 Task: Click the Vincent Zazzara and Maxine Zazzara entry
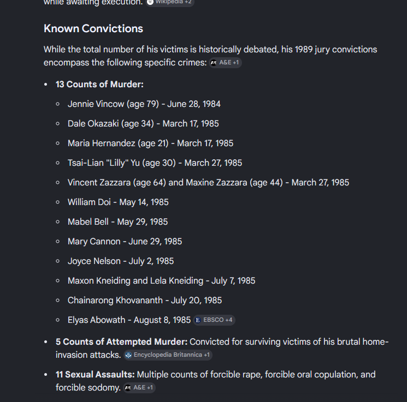[x=209, y=183]
